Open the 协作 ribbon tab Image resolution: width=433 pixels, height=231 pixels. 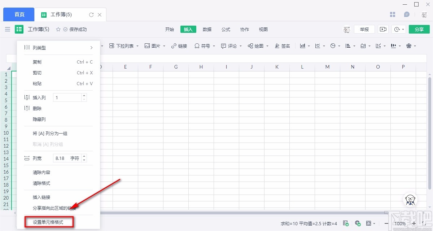coord(245,29)
